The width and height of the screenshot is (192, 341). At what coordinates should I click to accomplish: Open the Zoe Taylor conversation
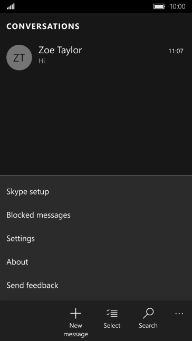pyautogui.click(x=96, y=57)
